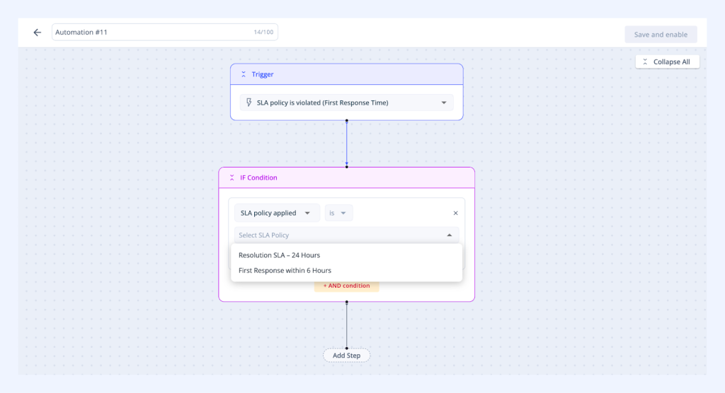The height and width of the screenshot is (393, 725).
Task: Click the back arrow icon
Action: tap(37, 33)
